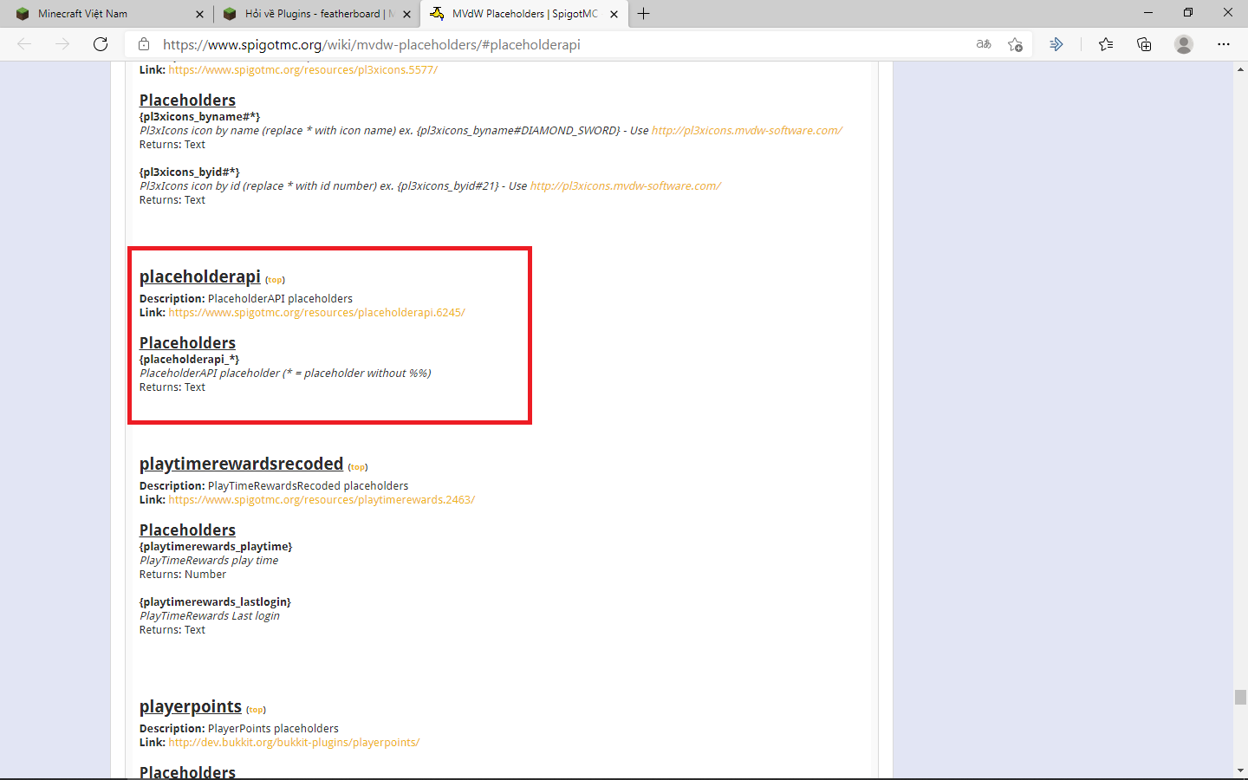Click the share arrow toolbar icon
The image size is (1248, 780).
[x=1056, y=44]
